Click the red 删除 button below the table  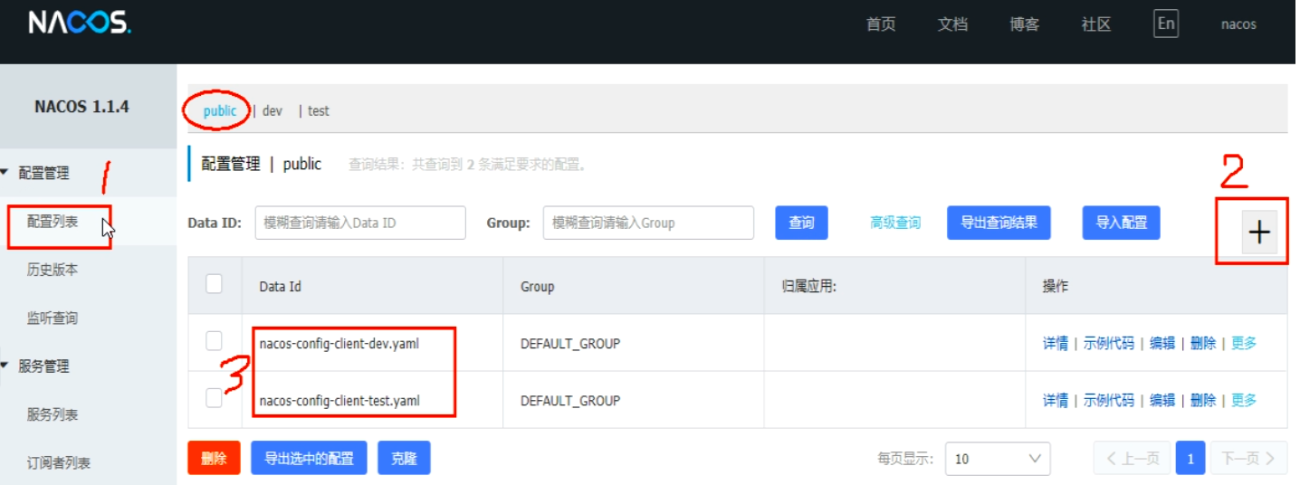coord(214,458)
